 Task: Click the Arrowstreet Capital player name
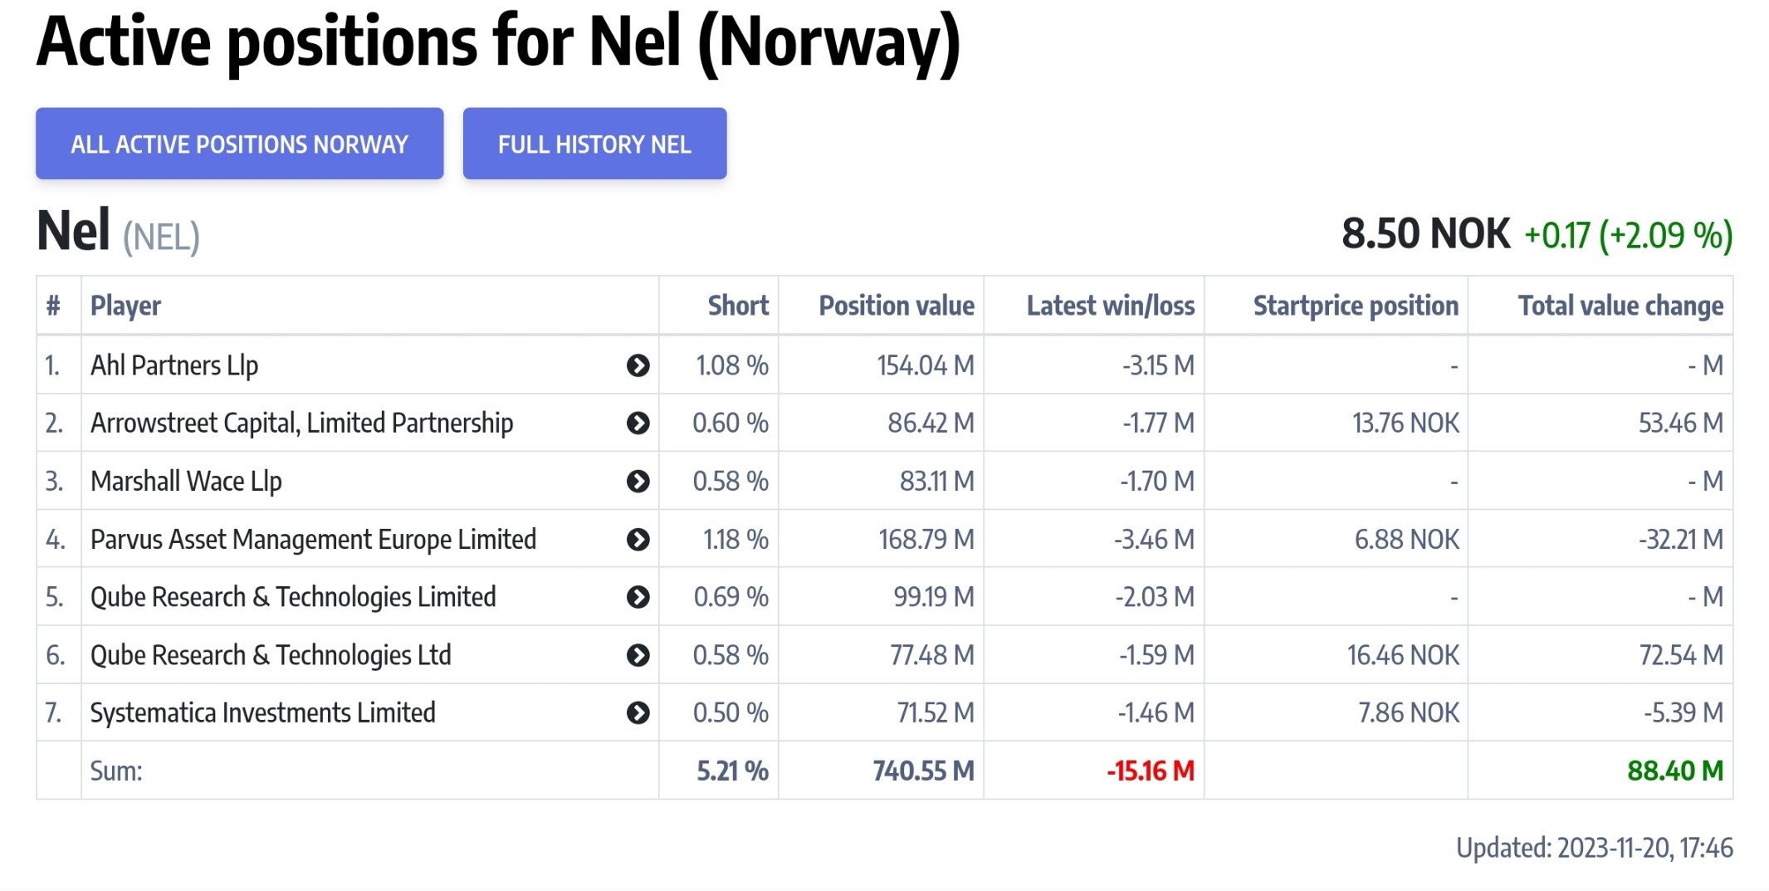pyautogui.click(x=302, y=423)
